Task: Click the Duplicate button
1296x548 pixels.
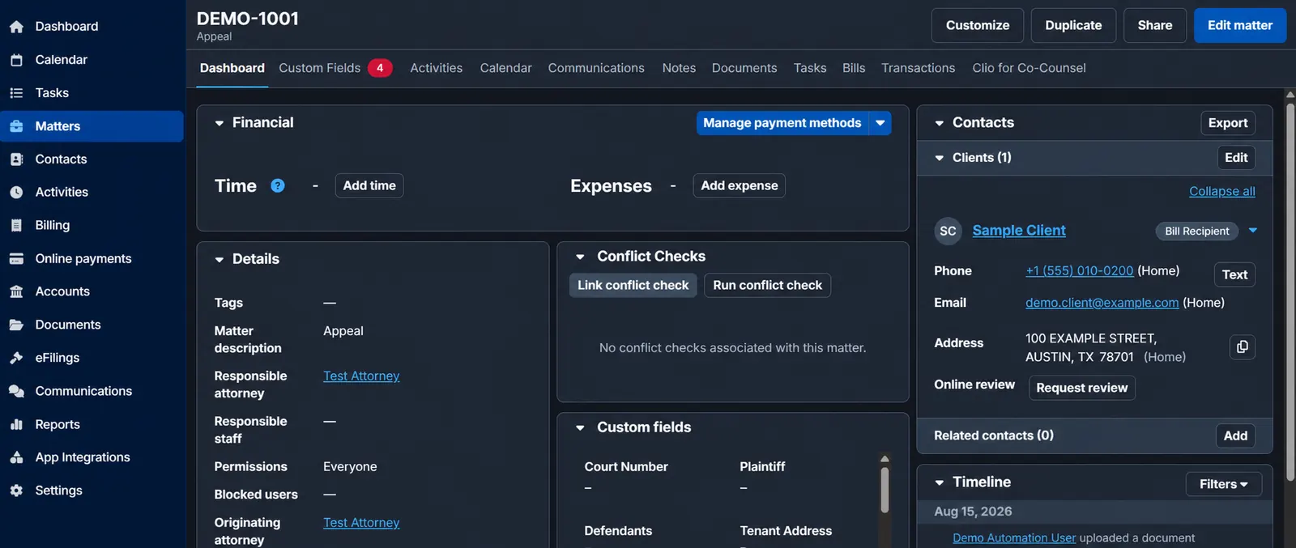Action: [x=1073, y=25]
